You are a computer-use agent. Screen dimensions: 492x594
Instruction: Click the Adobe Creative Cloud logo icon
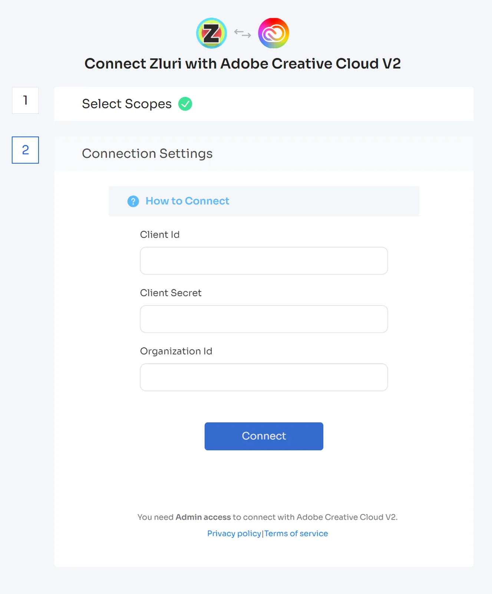(x=274, y=33)
